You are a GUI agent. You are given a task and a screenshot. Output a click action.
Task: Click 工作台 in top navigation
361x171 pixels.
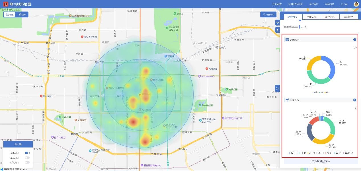(x=344, y=4)
